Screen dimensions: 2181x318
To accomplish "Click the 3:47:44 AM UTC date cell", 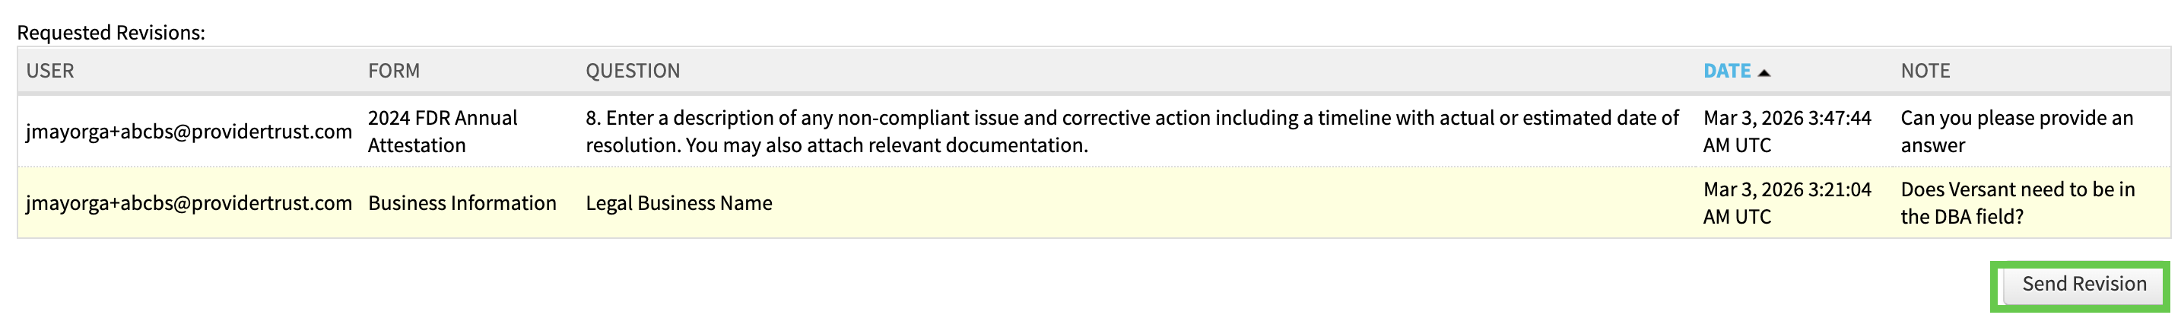I will [1786, 132].
